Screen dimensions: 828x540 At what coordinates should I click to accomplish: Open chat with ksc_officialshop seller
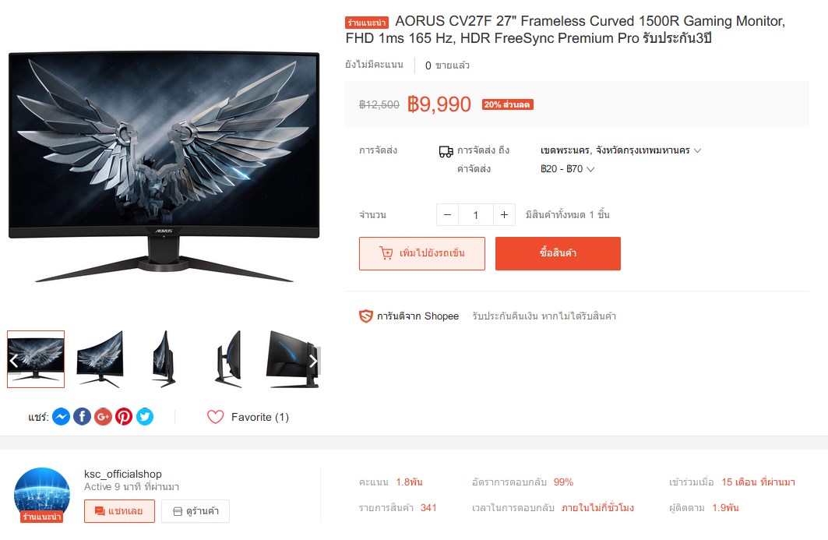(119, 511)
